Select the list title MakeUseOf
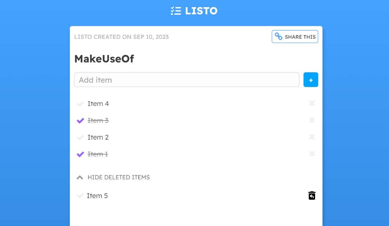389x226 pixels. [104, 59]
